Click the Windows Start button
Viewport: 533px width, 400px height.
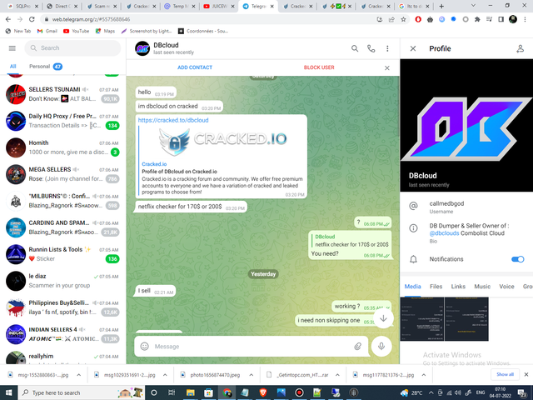[9, 392]
